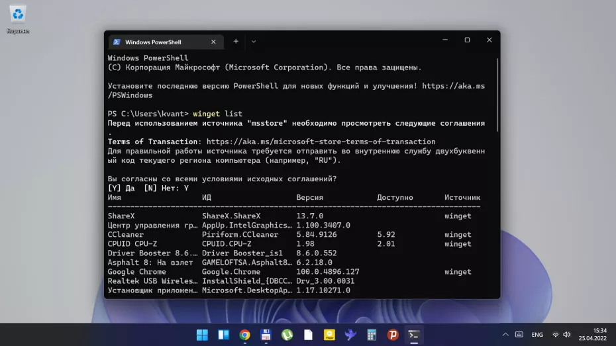Click version 100.0.4896.127

(x=328, y=271)
